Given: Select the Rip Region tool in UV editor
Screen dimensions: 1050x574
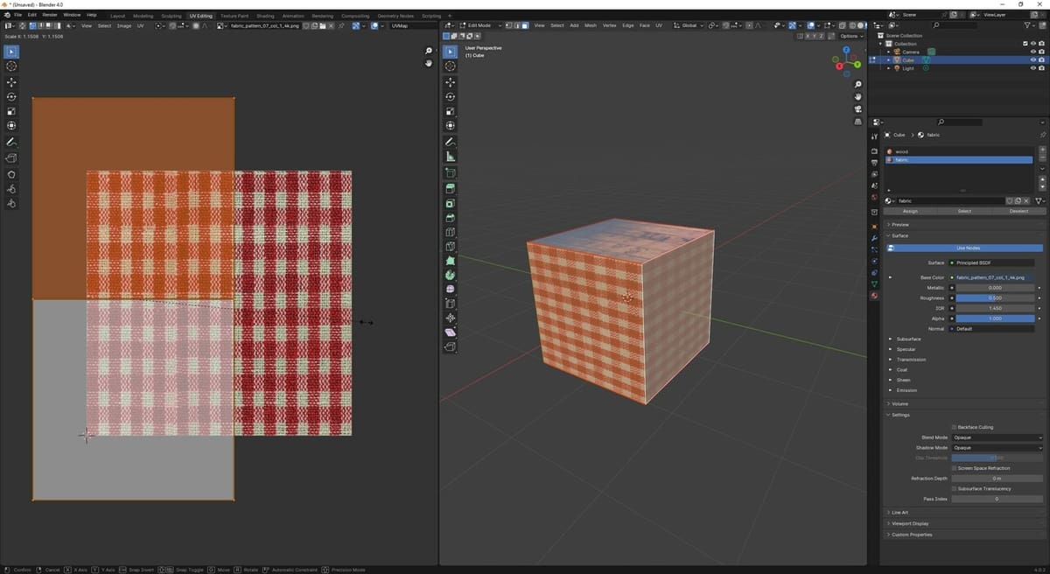Looking at the screenshot, I should pos(11,158).
